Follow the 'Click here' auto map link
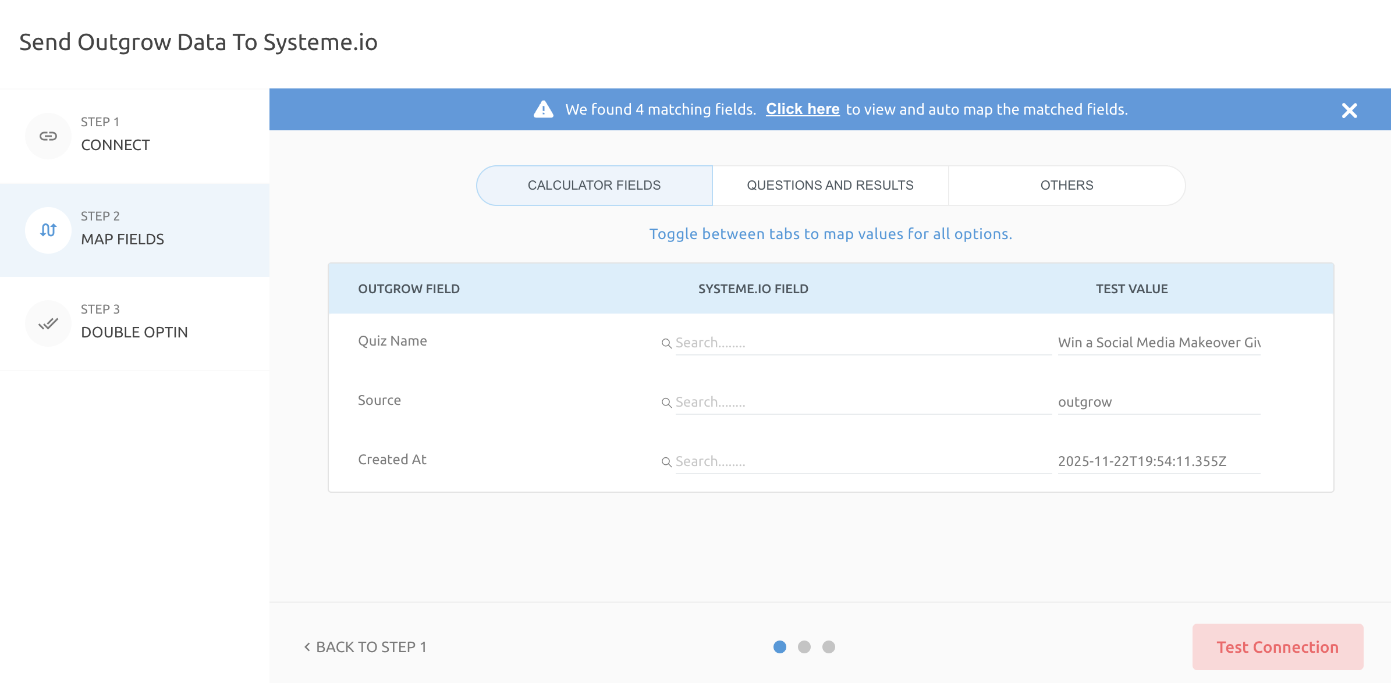This screenshot has height=683, width=1391. [802, 109]
